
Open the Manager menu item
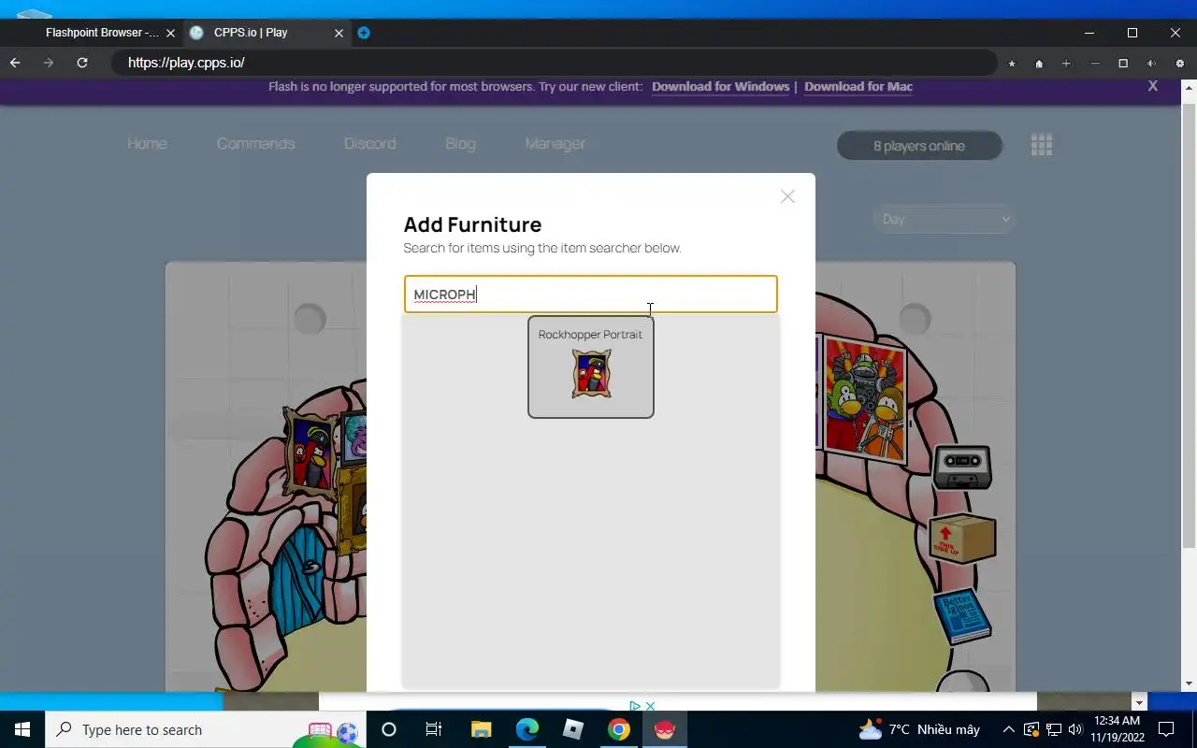tap(555, 143)
